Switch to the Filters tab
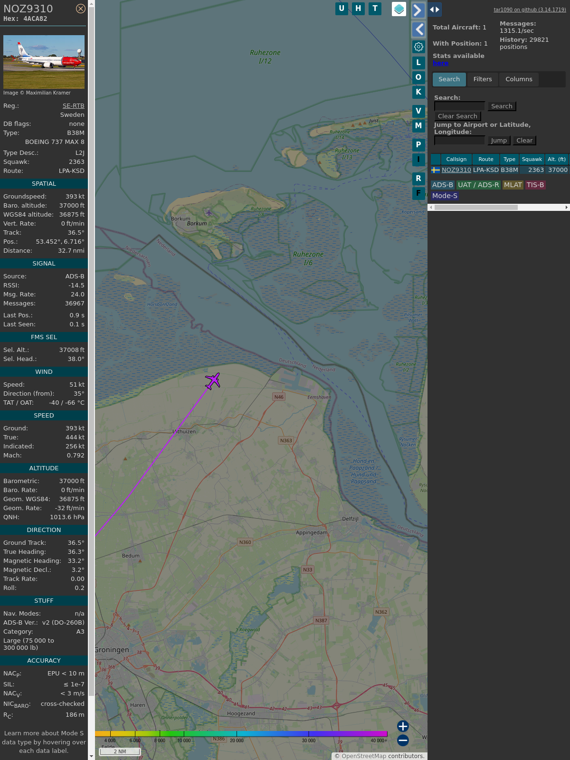570x760 pixels. pyautogui.click(x=482, y=79)
